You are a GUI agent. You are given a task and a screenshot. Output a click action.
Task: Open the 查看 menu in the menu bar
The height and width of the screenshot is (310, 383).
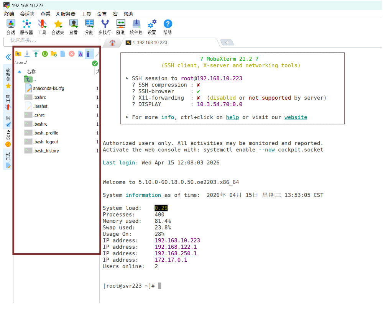click(46, 14)
